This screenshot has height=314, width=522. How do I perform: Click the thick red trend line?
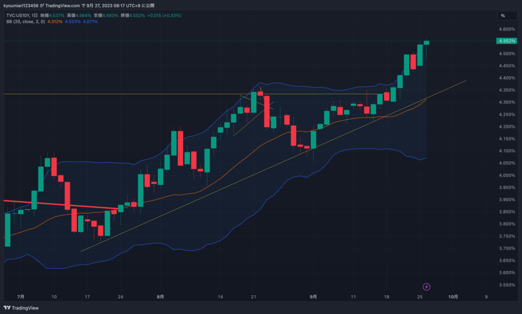click(61, 205)
